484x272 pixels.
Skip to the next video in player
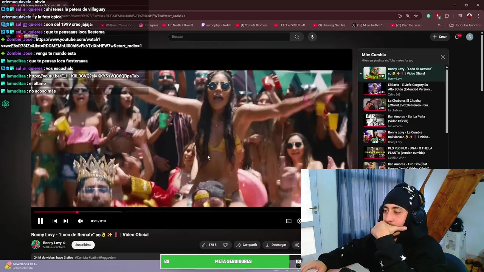(65, 221)
